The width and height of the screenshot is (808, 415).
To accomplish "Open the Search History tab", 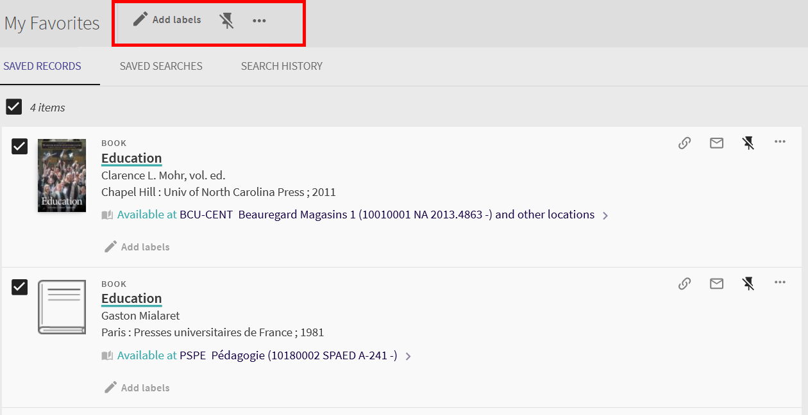I will pyautogui.click(x=282, y=66).
